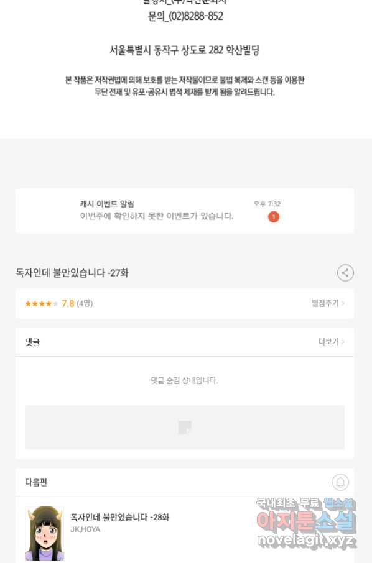Open the next episode thumbnail
The width and height of the screenshot is (372, 563).
[x=44, y=533]
